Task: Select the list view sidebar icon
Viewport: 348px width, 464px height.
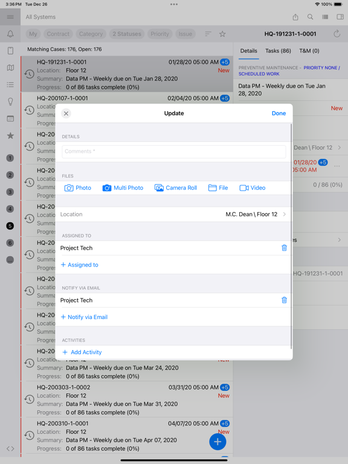Action: [x=10, y=85]
